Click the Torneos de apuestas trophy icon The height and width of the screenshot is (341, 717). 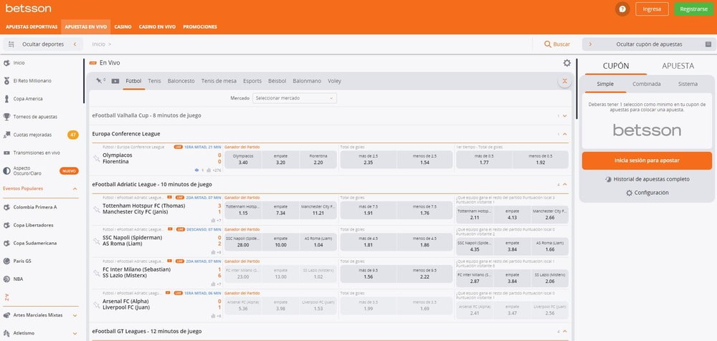[x=6, y=117]
